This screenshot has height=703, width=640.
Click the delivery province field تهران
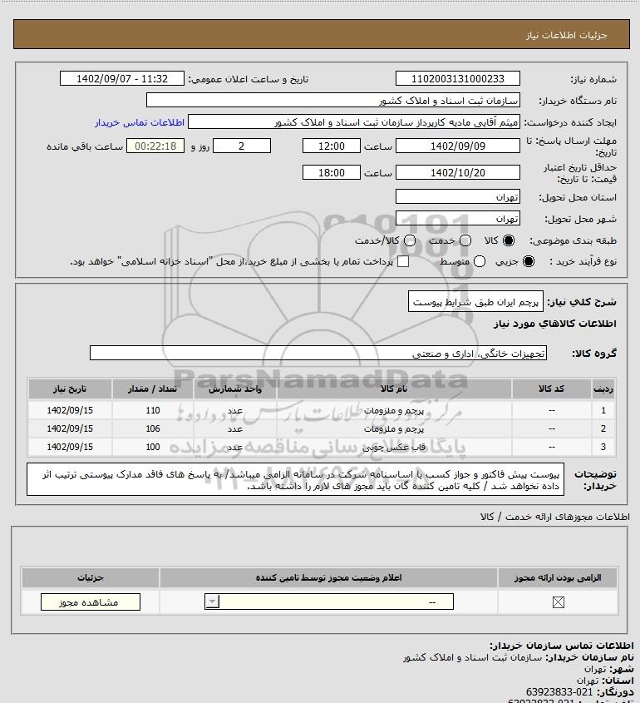coord(458,197)
